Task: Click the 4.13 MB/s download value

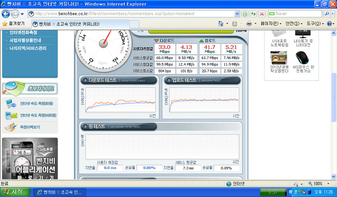Action: click(186, 49)
